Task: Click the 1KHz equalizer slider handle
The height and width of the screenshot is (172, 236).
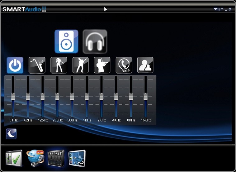Action: [x=87, y=97]
